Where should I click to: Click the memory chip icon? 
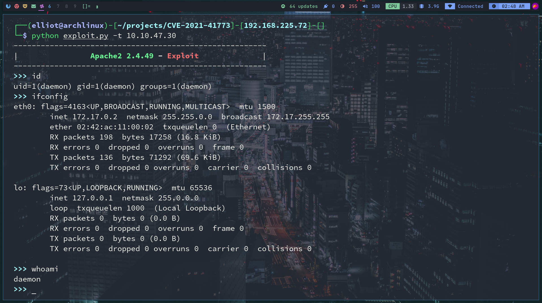point(422,6)
